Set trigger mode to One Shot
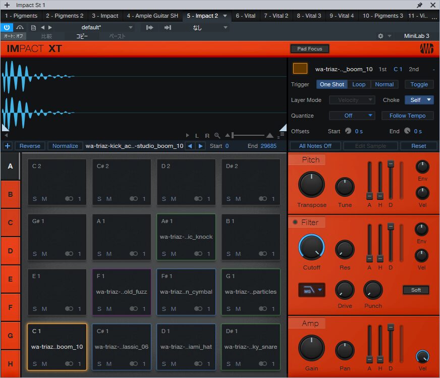This screenshot has width=440, height=378. click(332, 84)
